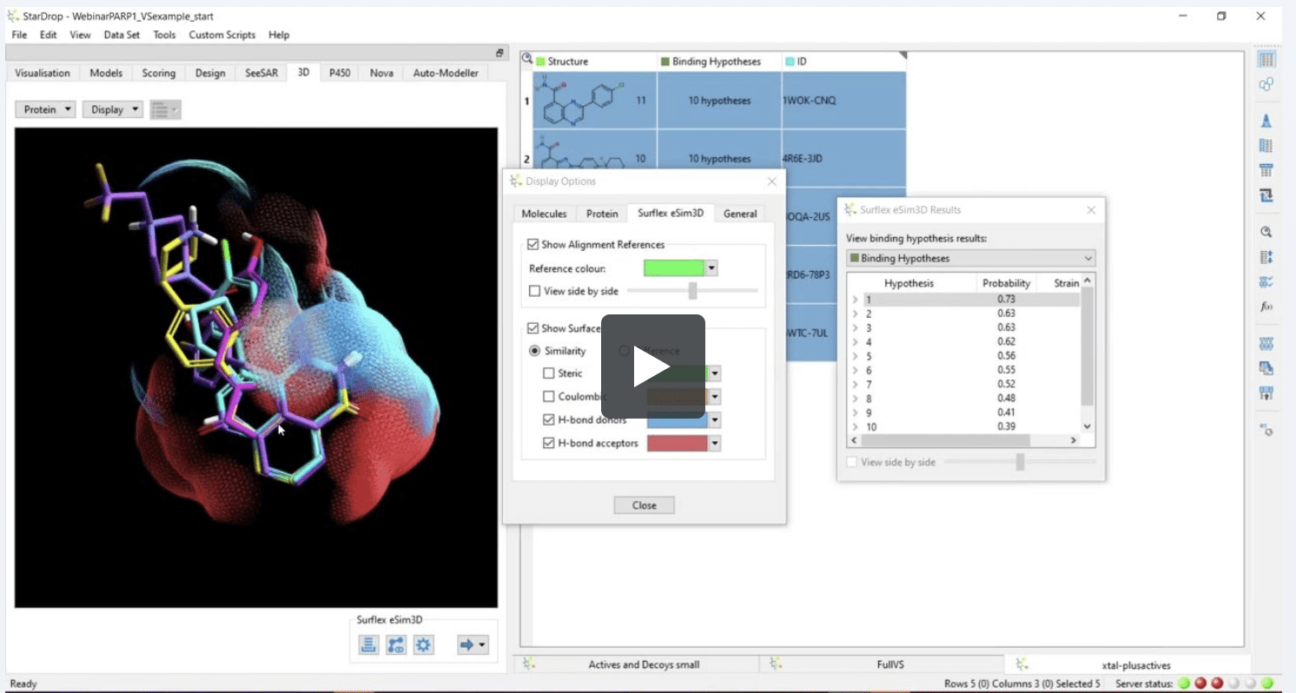
Task: Open the Reference colour dropdown arrow
Action: [712, 268]
